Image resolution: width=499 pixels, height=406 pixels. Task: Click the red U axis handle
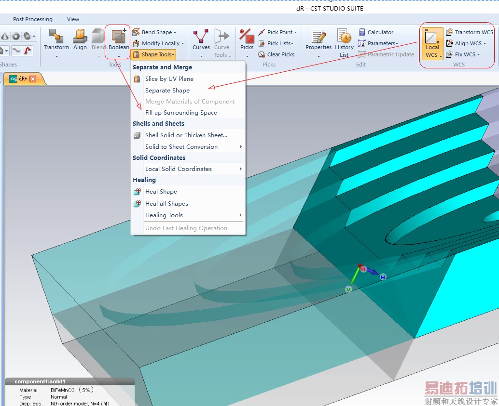pyautogui.click(x=363, y=269)
